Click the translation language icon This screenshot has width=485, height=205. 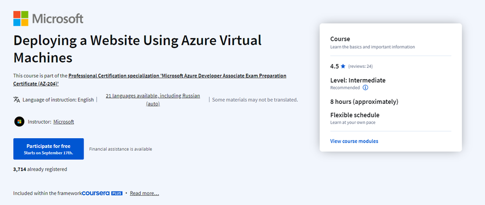17,100
